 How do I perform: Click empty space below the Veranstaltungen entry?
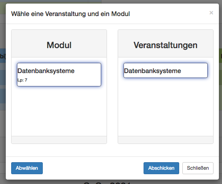pyautogui.click(x=165, y=107)
